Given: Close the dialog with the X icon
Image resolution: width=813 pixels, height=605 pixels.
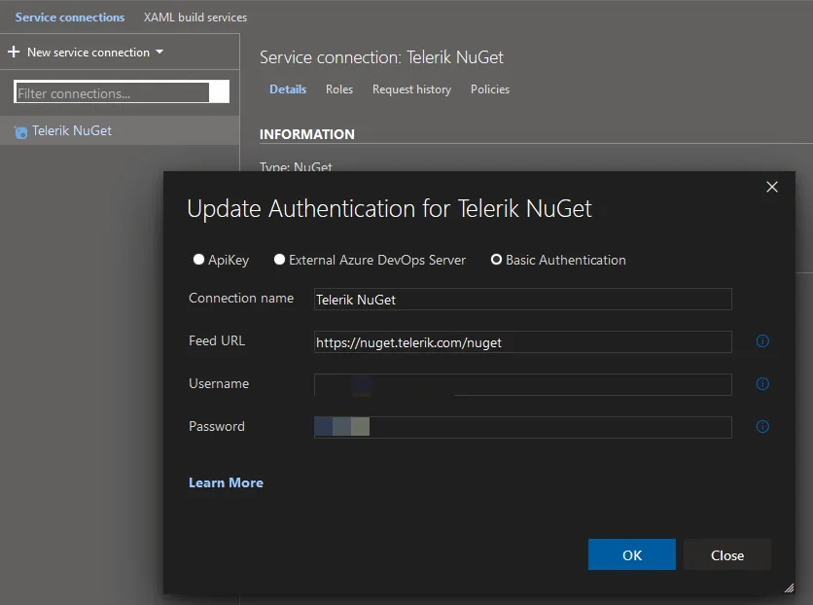Looking at the screenshot, I should [772, 187].
